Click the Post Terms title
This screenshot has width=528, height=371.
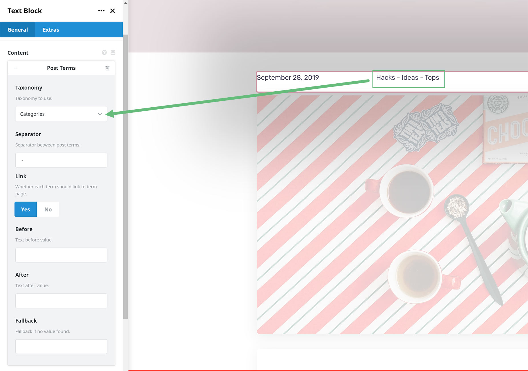pos(61,68)
